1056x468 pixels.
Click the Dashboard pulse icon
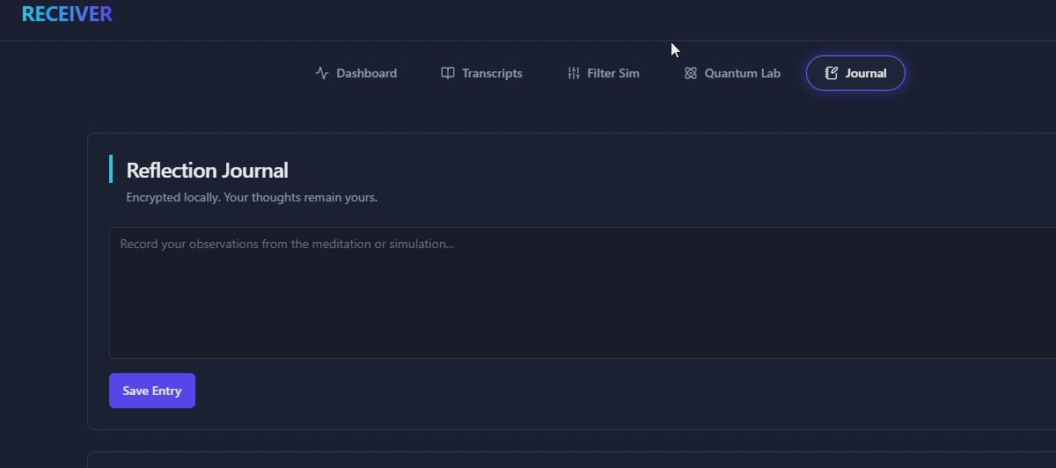coord(322,73)
